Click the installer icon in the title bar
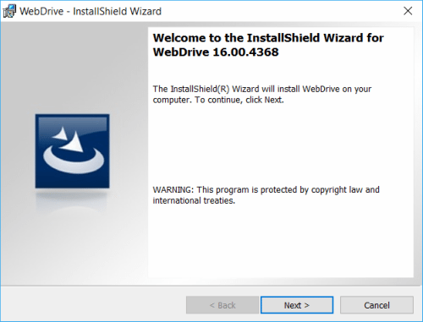 click(x=9, y=11)
